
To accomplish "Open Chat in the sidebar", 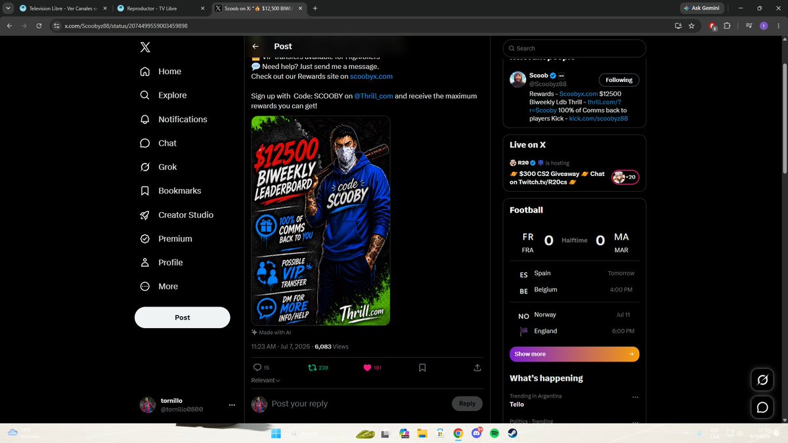I will [158, 143].
